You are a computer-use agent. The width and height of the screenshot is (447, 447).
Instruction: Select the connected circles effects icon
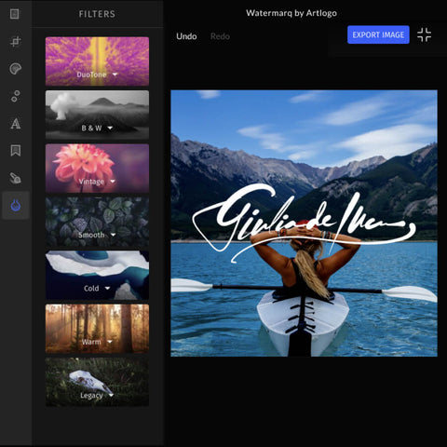(x=15, y=96)
